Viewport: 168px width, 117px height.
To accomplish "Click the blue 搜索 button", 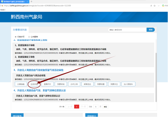I will (151, 30).
